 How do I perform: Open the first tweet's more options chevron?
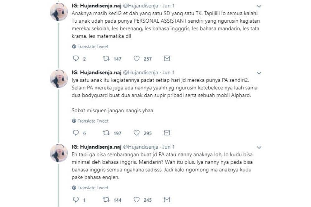click(259, 6)
